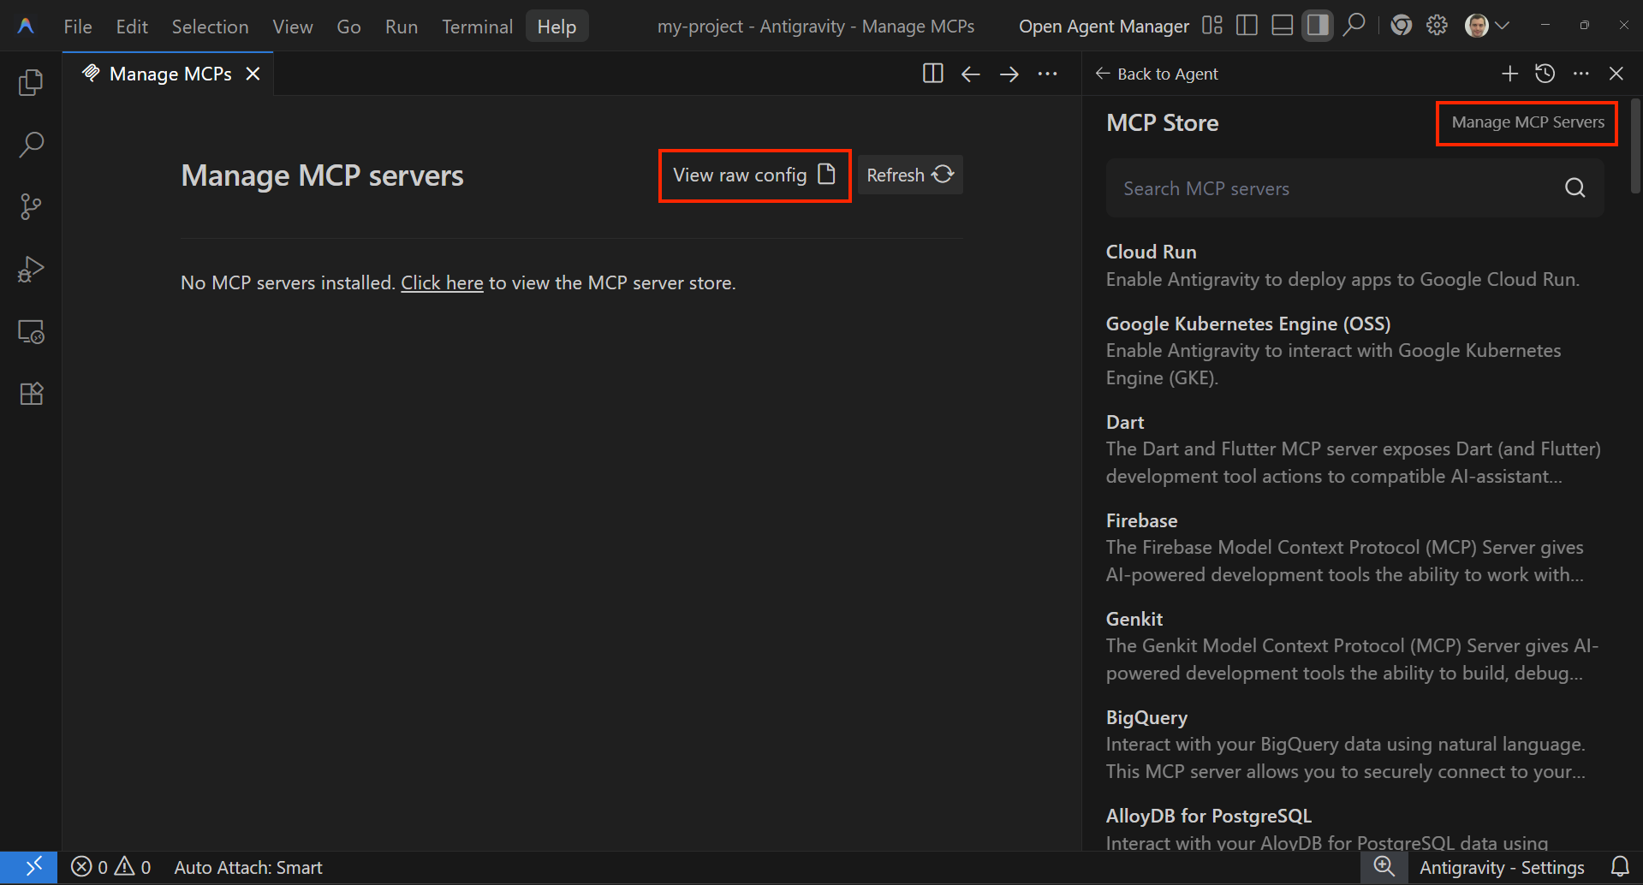Open the Explorer view in activity bar
This screenshot has width=1643, height=885.
(31, 82)
